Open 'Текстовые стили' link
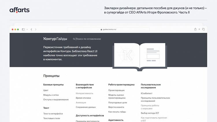This screenshot has width=217, height=122. (52, 119)
